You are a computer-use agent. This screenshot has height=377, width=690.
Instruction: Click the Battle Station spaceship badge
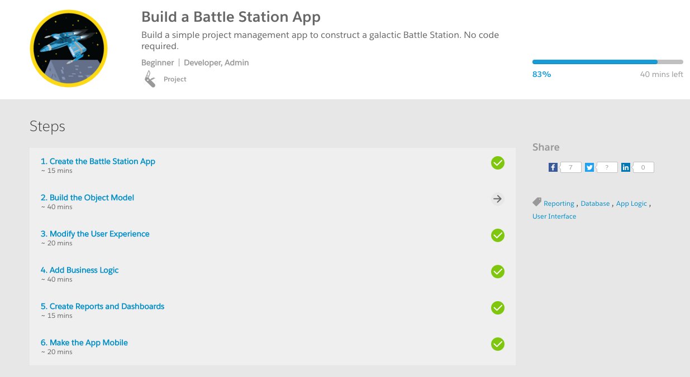pyautogui.click(x=68, y=49)
